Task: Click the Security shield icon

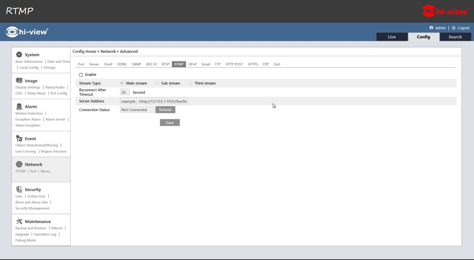Action: tap(19, 189)
